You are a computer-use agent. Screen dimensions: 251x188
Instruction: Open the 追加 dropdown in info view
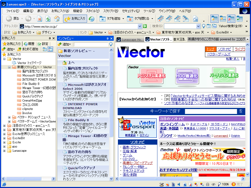point(64,44)
